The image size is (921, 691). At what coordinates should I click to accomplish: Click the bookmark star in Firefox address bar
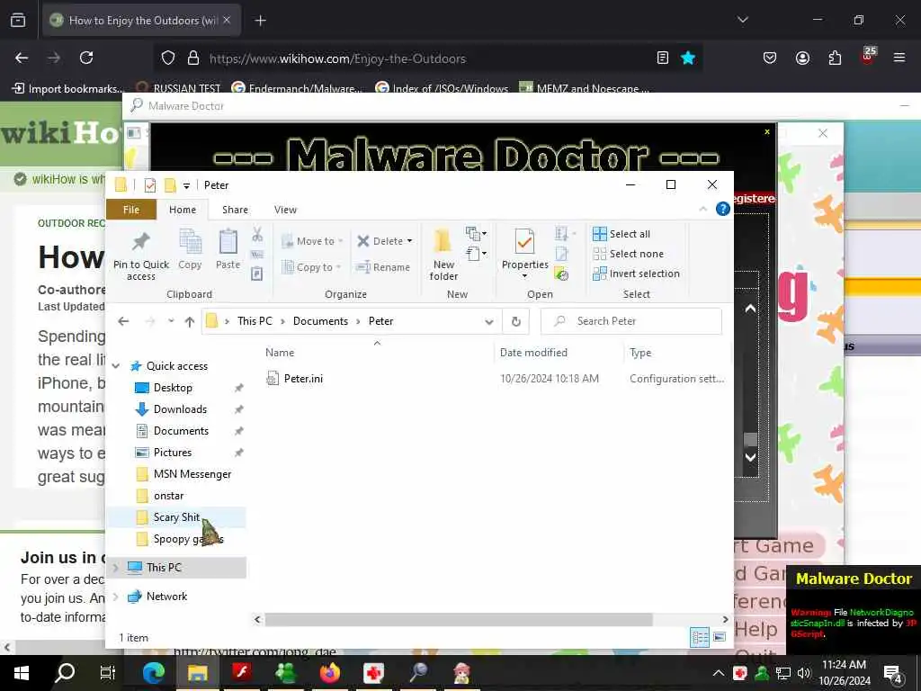(x=688, y=58)
